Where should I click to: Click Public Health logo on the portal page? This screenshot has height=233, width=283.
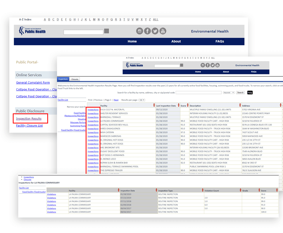click(x=32, y=31)
